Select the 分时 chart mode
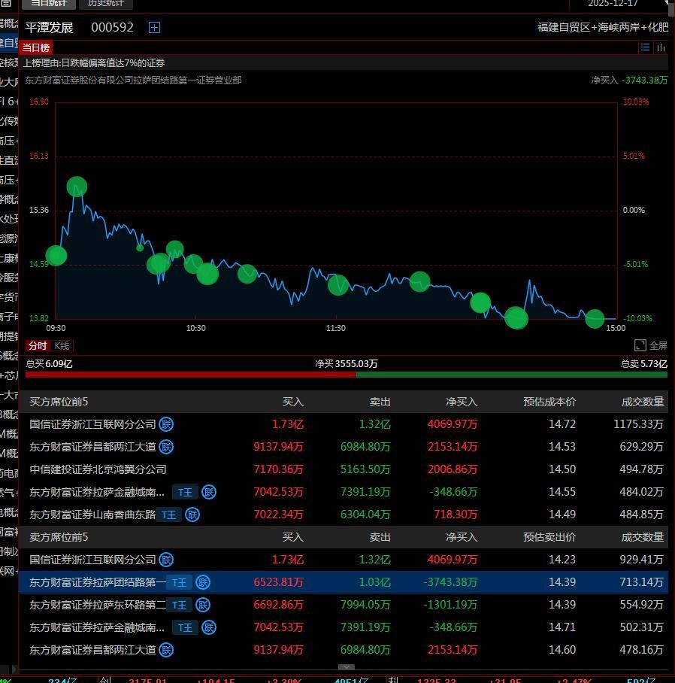 [x=38, y=346]
